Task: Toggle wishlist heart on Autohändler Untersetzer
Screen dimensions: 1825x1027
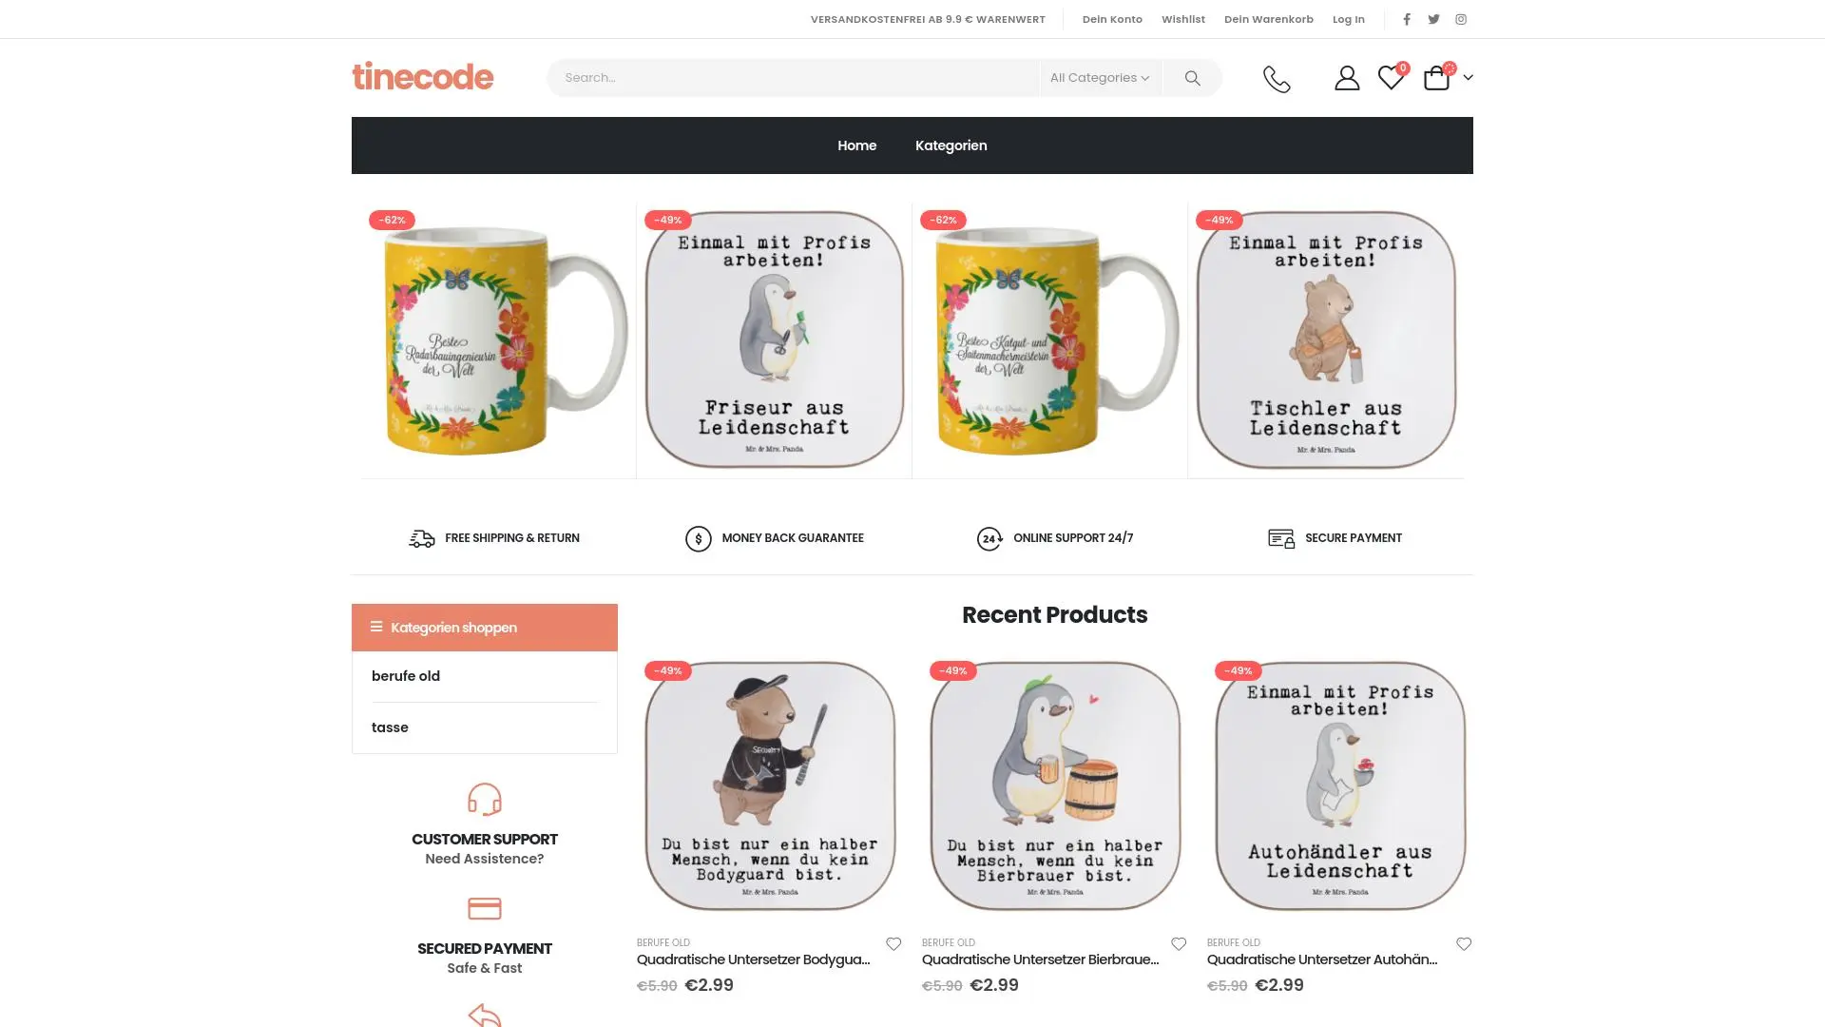Action: pos(1464,943)
